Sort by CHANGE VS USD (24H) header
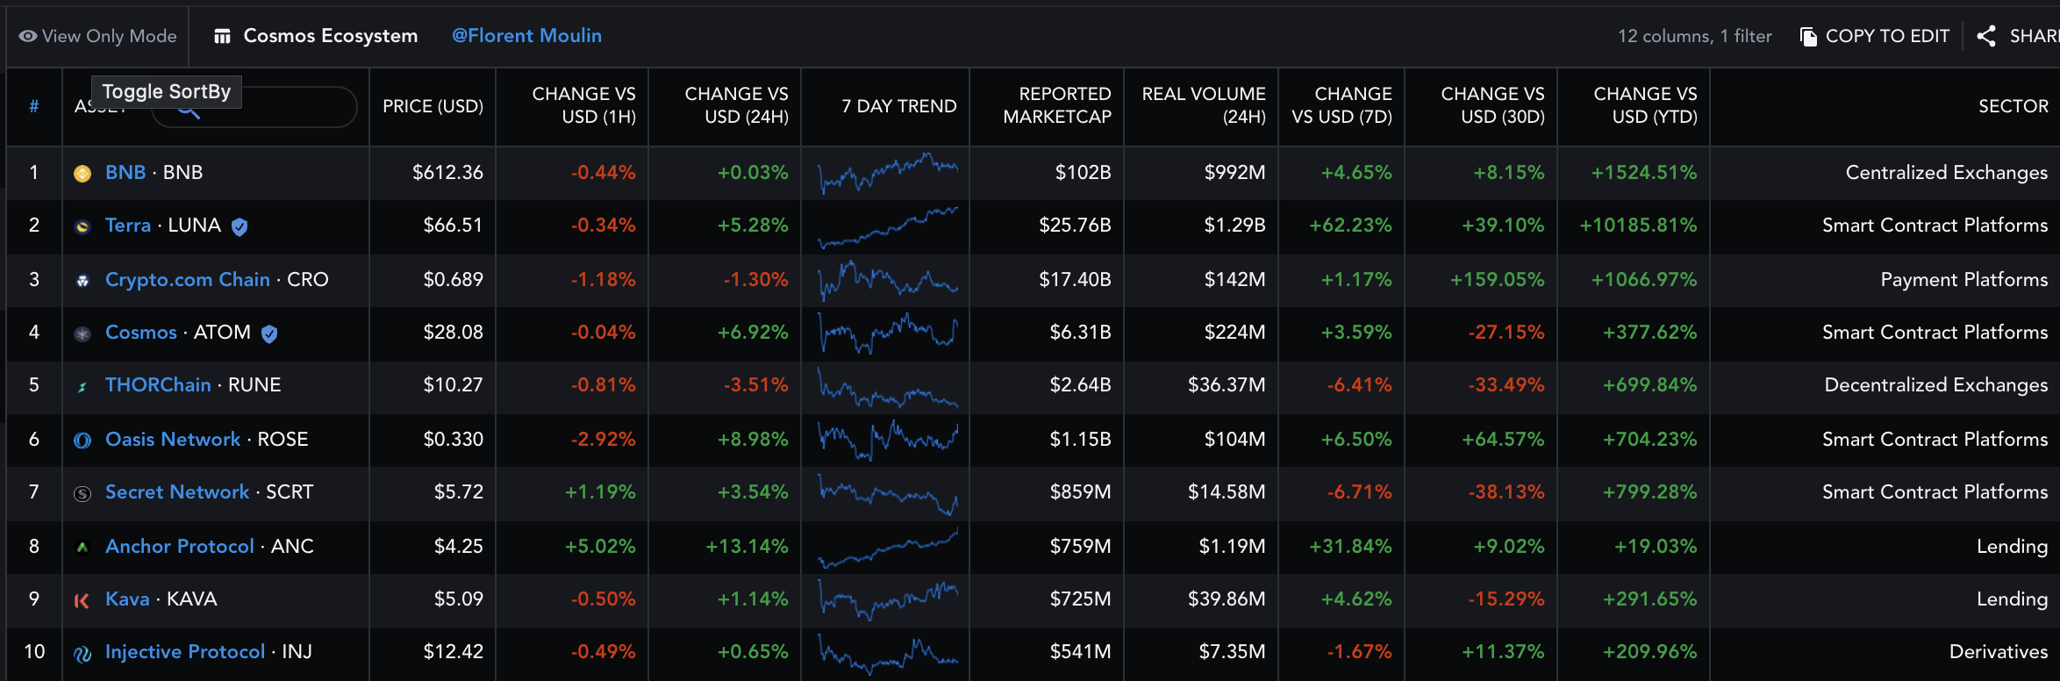Viewport: 2060px width, 681px height. tap(736, 105)
